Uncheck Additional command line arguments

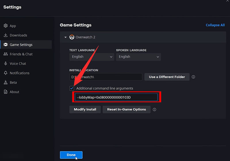(72, 88)
